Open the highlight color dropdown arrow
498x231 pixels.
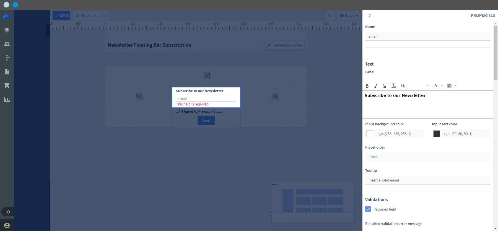point(456,86)
